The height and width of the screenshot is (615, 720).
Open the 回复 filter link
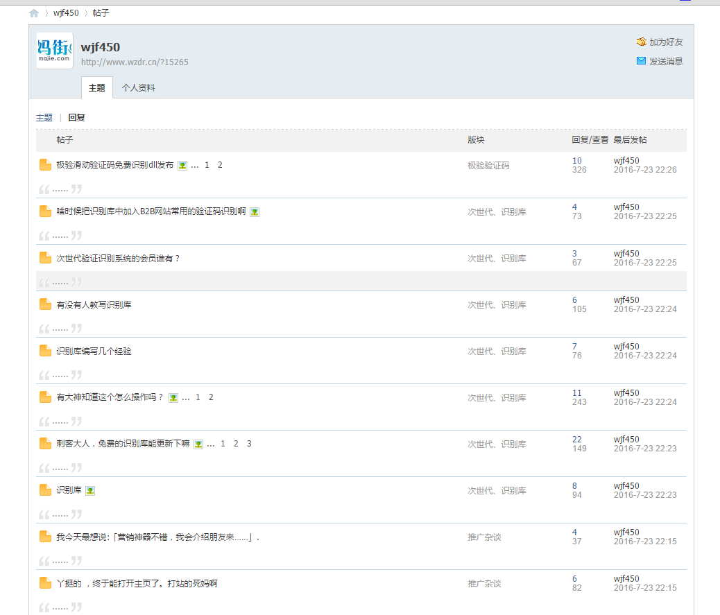(x=76, y=118)
